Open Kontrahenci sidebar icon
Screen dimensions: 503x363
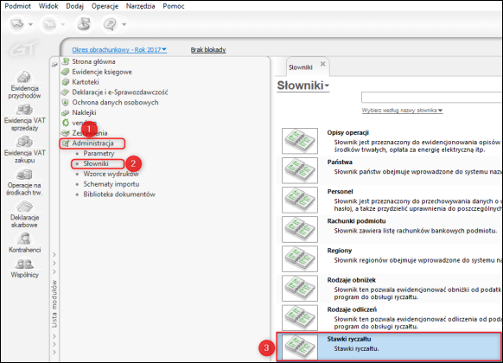point(24,242)
